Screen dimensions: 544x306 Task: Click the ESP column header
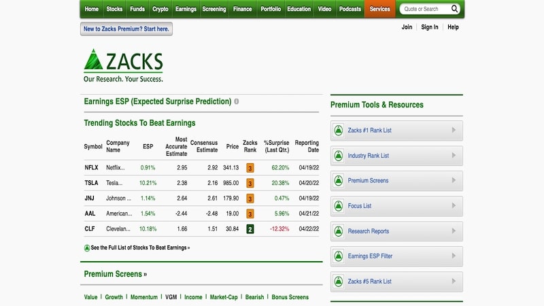click(148, 146)
